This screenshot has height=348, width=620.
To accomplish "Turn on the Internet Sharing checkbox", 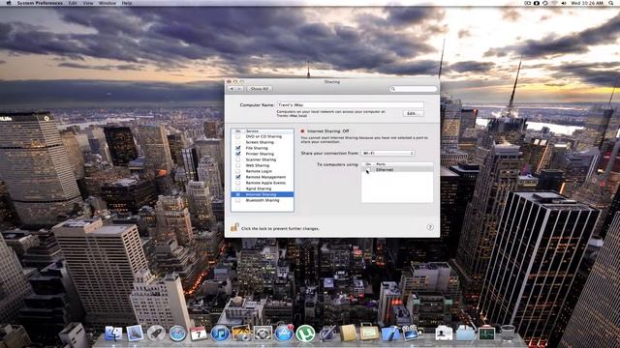I will (x=238, y=194).
